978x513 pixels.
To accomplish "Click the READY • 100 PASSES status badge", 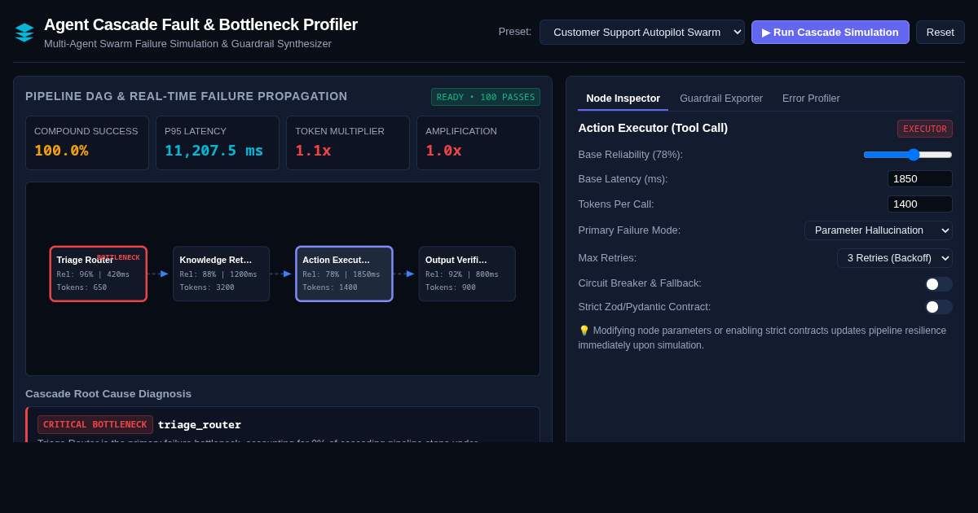I will 486,97.
